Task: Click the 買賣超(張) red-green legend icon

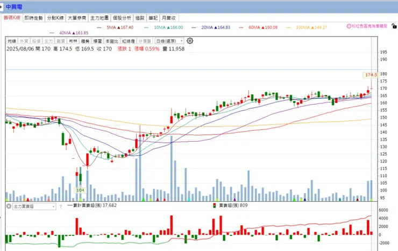Action: coord(215,205)
